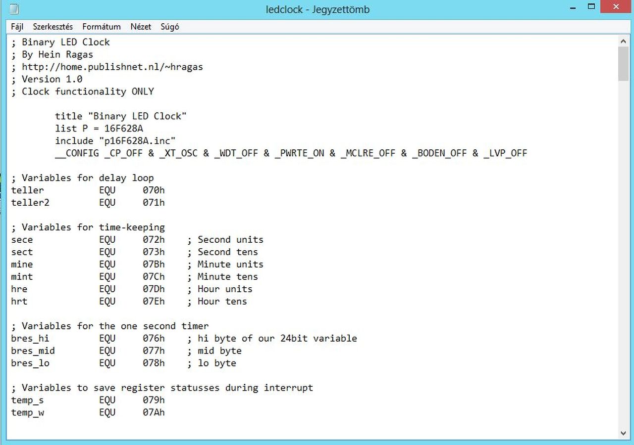Viewport: 634px width, 445px height.
Task: Click the '; lo byte' comment
Action: (x=211, y=363)
